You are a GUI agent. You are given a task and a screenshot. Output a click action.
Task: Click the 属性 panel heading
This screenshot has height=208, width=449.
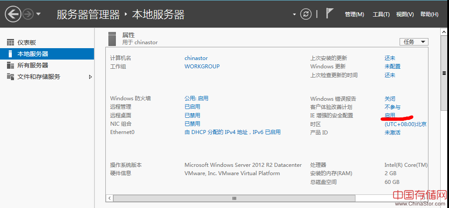tap(128, 35)
